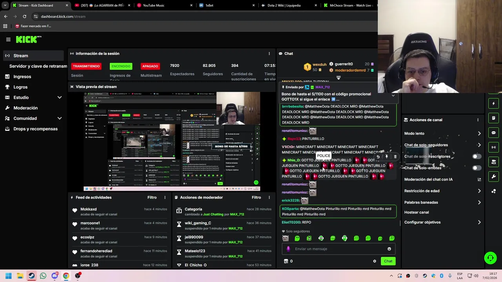Expand the Estudio sidebar section
This screenshot has height=282, width=502.
point(33,98)
